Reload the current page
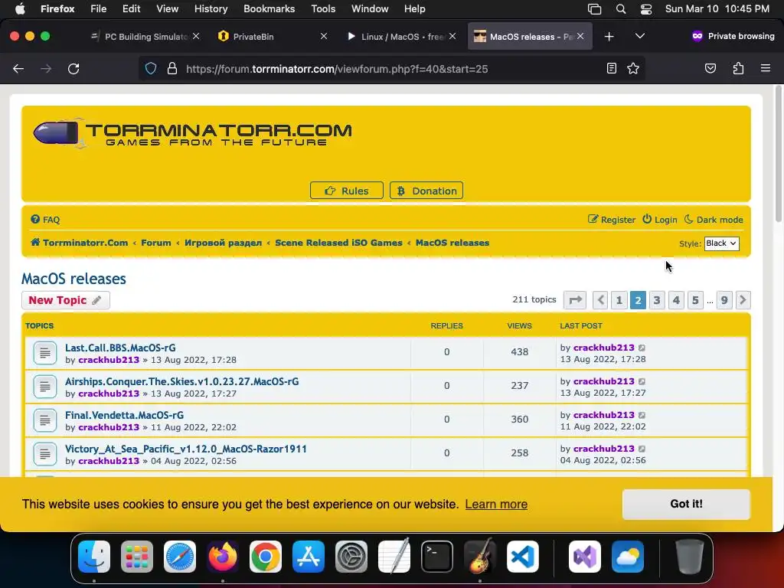The image size is (784, 588). (x=73, y=68)
